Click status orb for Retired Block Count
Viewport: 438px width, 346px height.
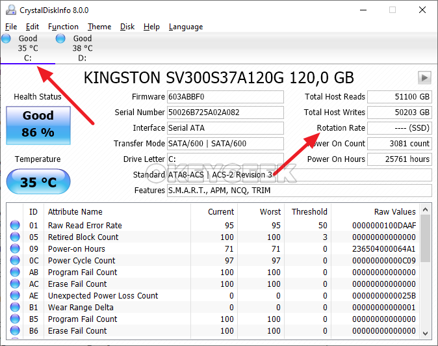[15, 237]
